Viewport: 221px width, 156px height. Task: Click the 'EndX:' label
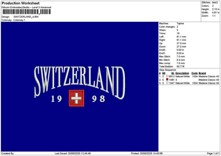[162, 50]
